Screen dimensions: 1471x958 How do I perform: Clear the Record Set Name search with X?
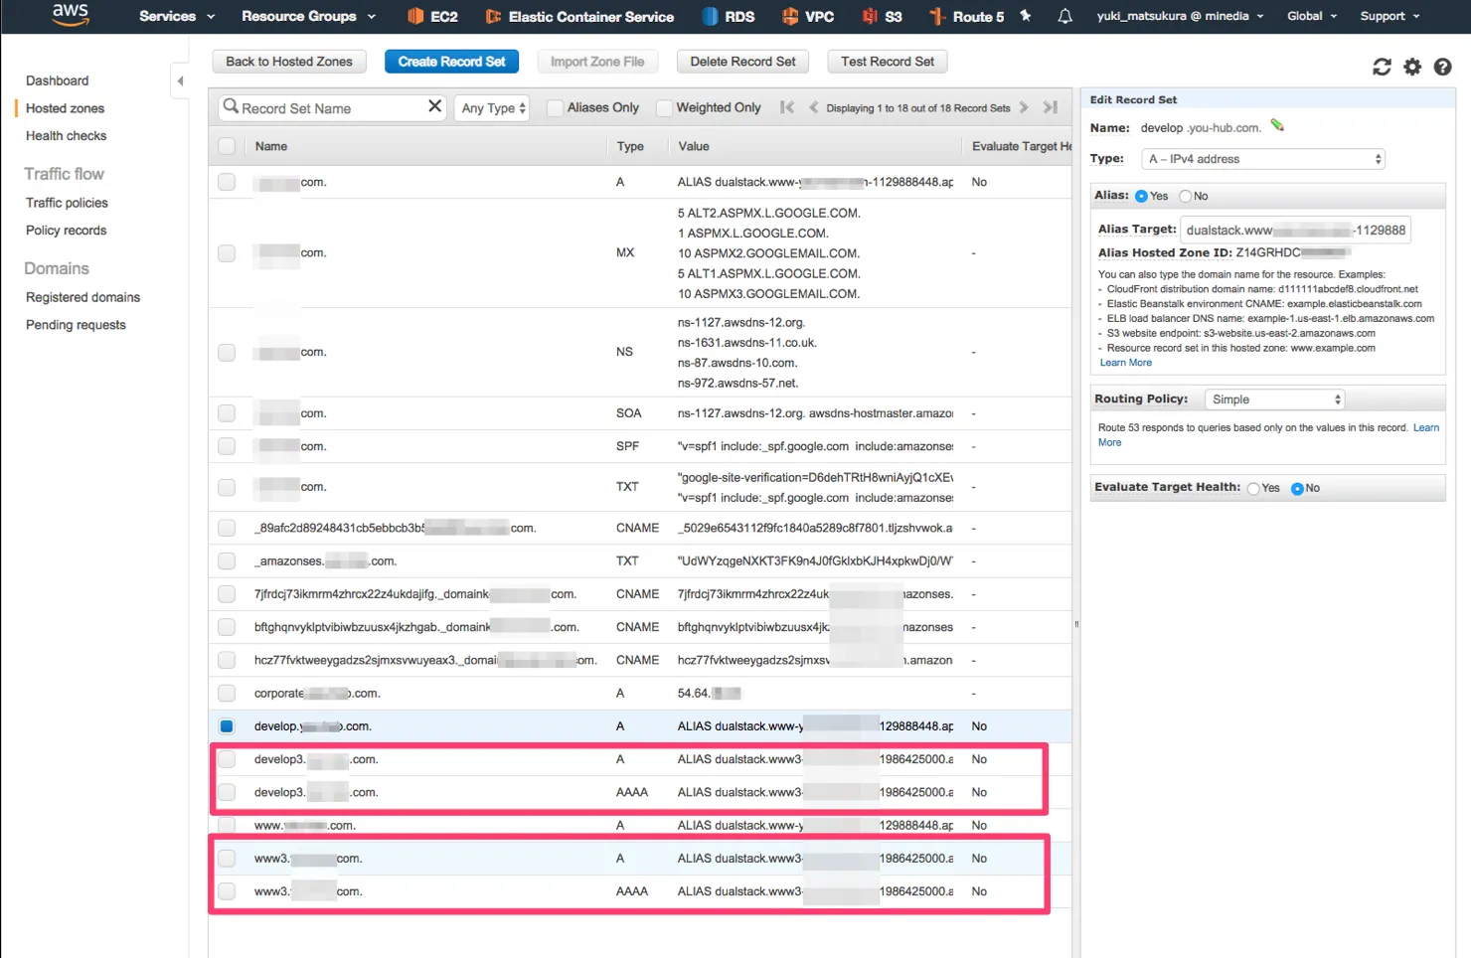coord(434,106)
